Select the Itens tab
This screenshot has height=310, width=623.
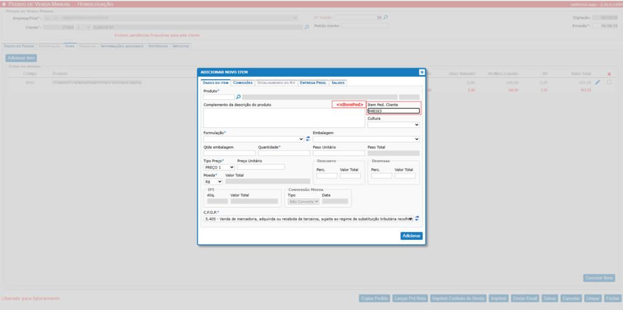[70, 46]
